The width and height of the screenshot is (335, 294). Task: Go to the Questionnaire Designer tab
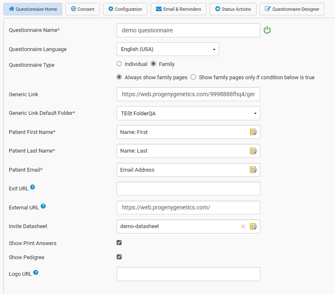click(x=292, y=9)
